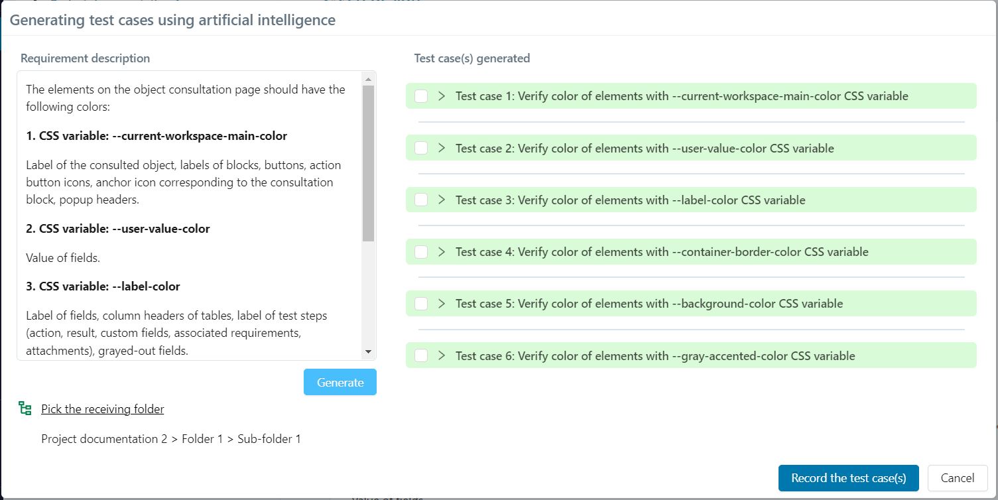Expand Test case 2 details

coord(441,147)
